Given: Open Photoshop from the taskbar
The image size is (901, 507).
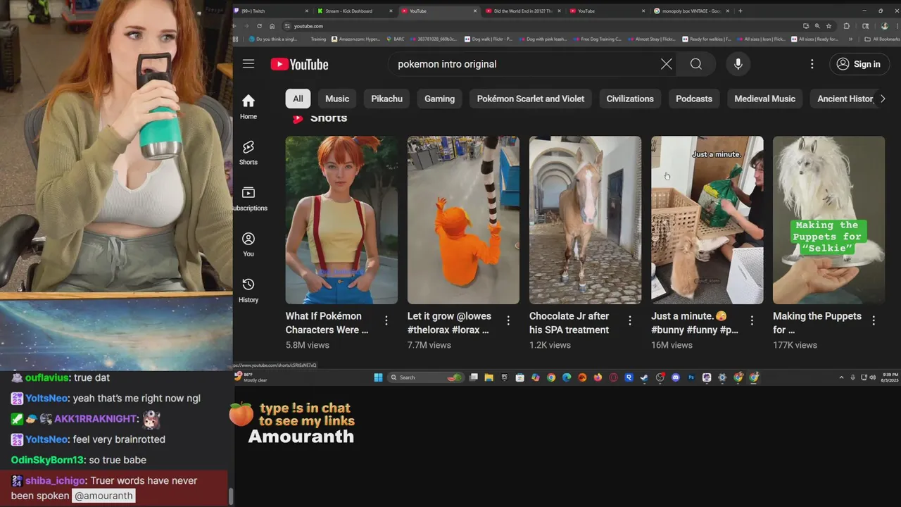Looking at the screenshot, I should click(x=691, y=377).
